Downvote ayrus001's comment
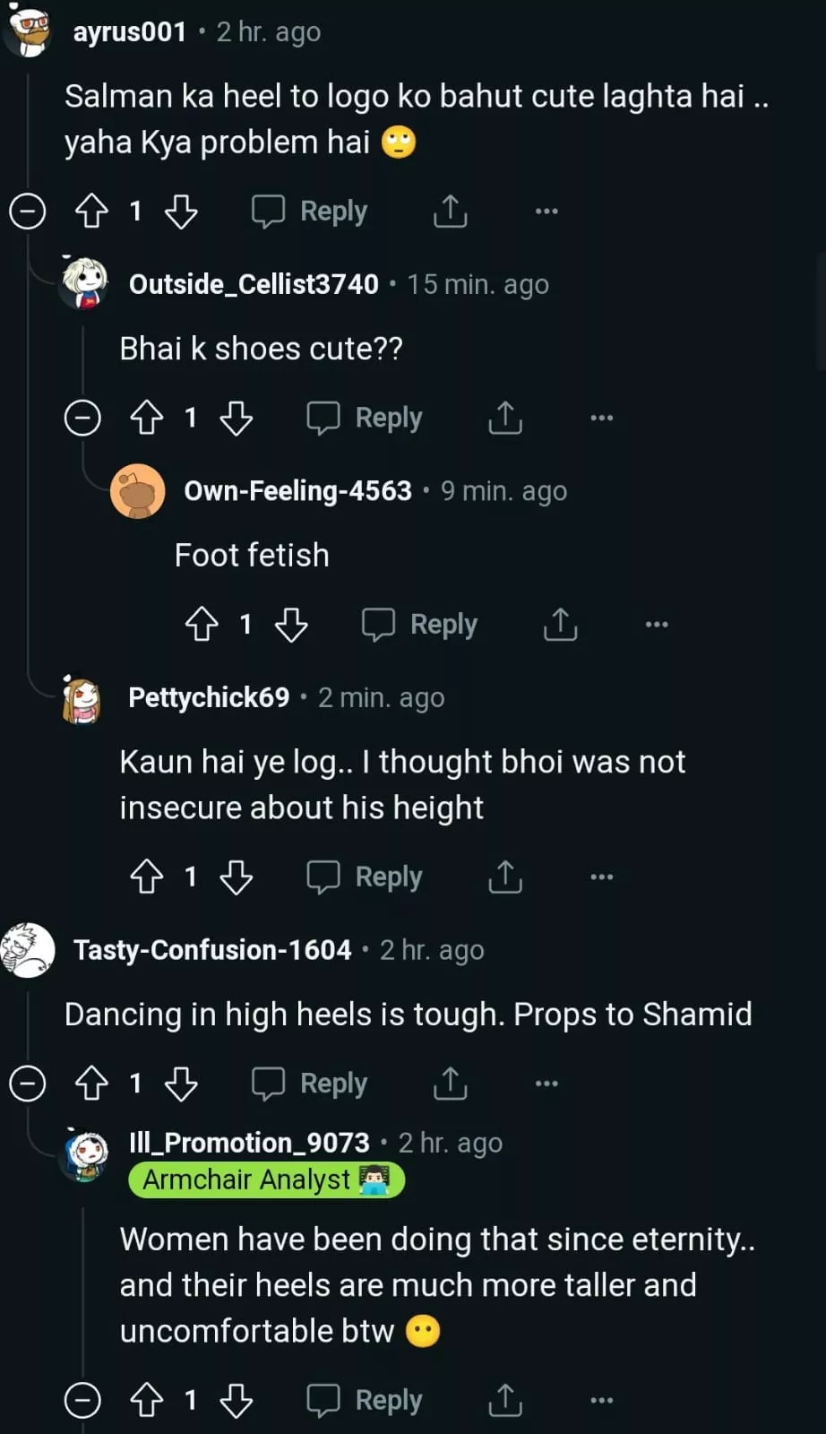Viewport: 826px width, 1434px height. 181,212
